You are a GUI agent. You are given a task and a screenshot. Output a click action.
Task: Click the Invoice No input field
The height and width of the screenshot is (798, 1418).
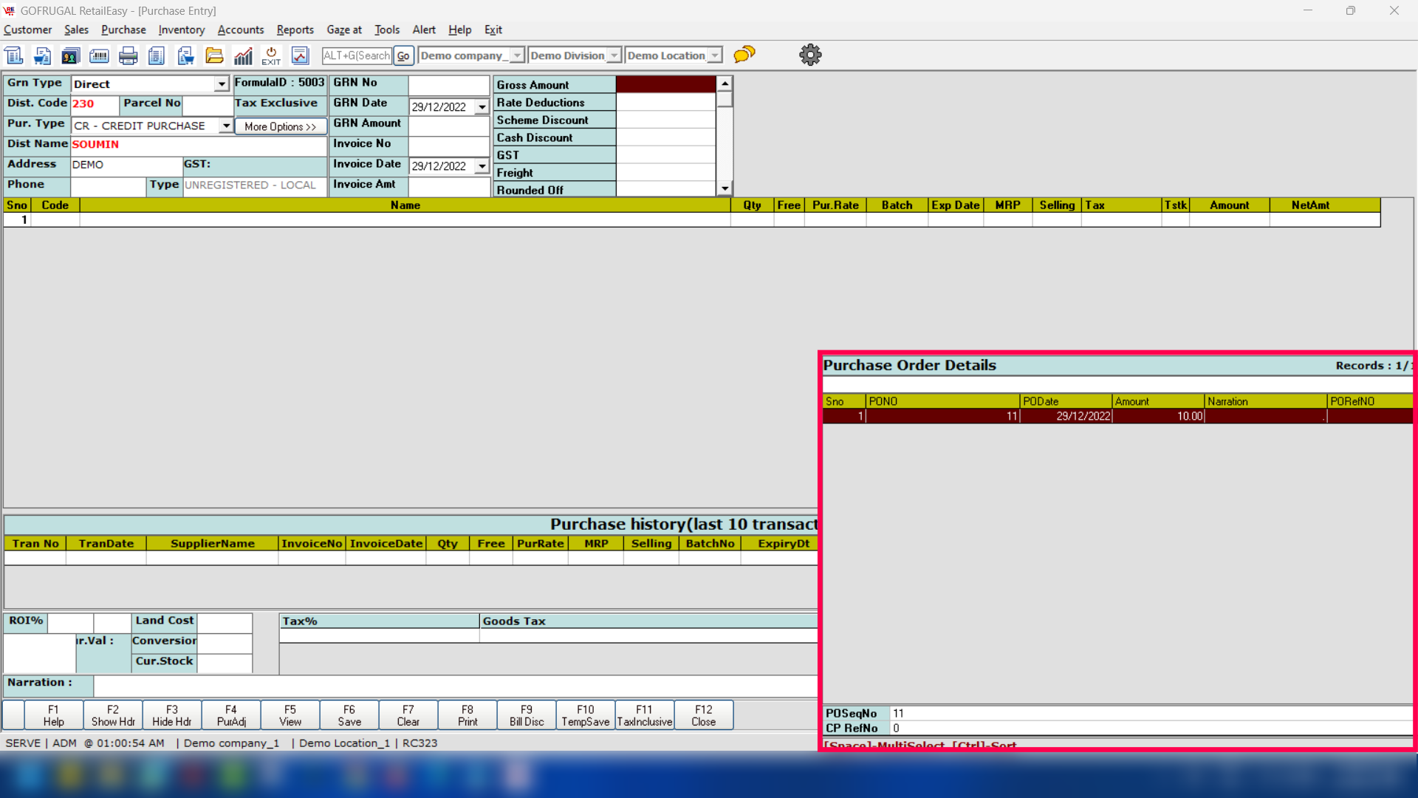point(449,146)
